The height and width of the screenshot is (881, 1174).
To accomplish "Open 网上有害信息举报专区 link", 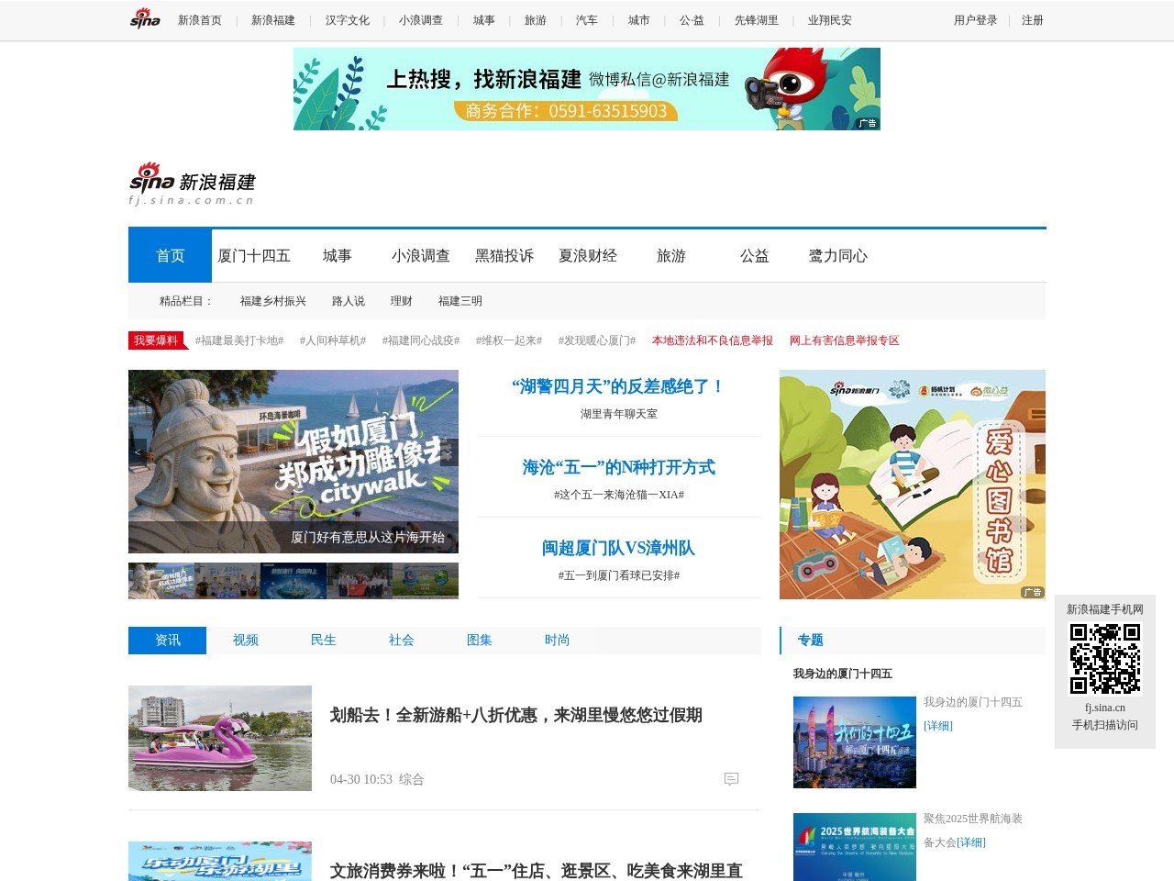I will point(845,340).
